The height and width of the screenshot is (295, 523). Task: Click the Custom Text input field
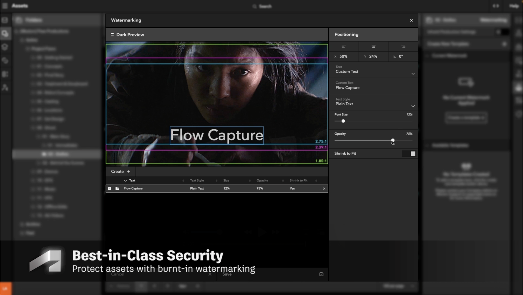[x=373, y=88]
